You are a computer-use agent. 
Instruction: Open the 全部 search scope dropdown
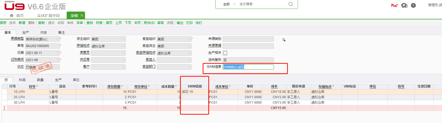(229, 4)
